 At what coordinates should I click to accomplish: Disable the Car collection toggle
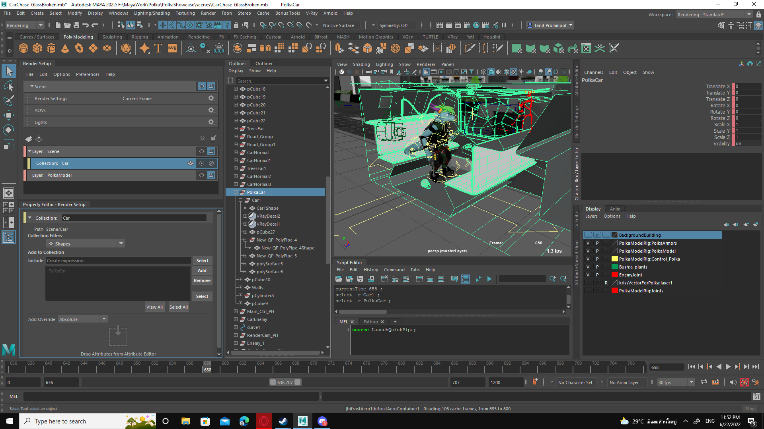[211, 163]
